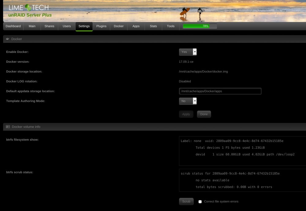Click the 'Total devices 1' line
306x211 pixels.
(230, 148)
